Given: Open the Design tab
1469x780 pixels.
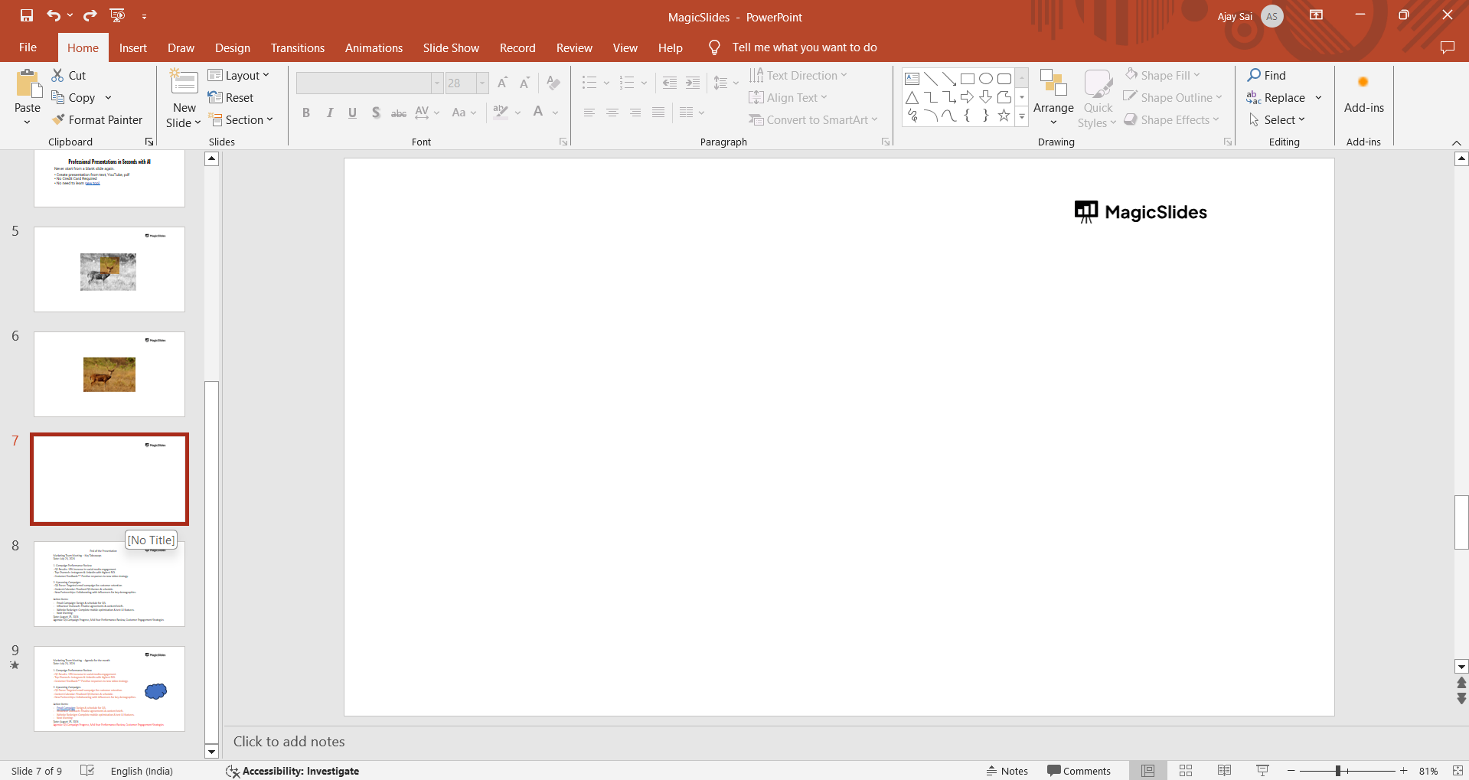Looking at the screenshot, I should click(x=232, y=47).
